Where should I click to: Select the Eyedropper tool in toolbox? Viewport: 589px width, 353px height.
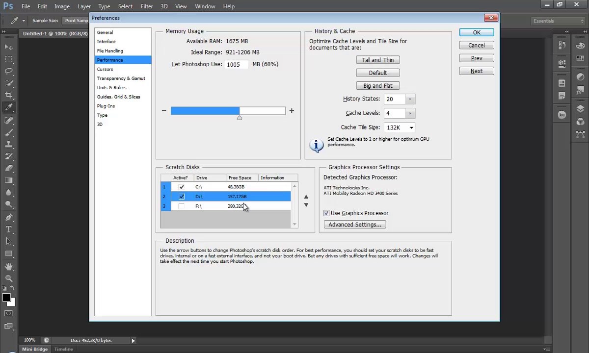coord(9,107)
